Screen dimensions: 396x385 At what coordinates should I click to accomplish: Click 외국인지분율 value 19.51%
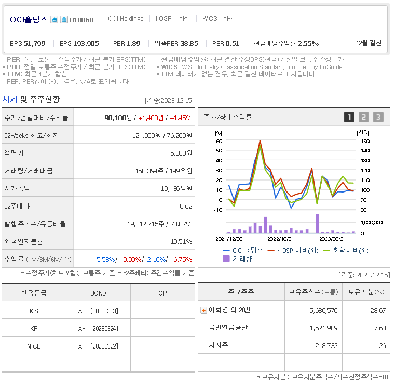(x=182, y=242)
